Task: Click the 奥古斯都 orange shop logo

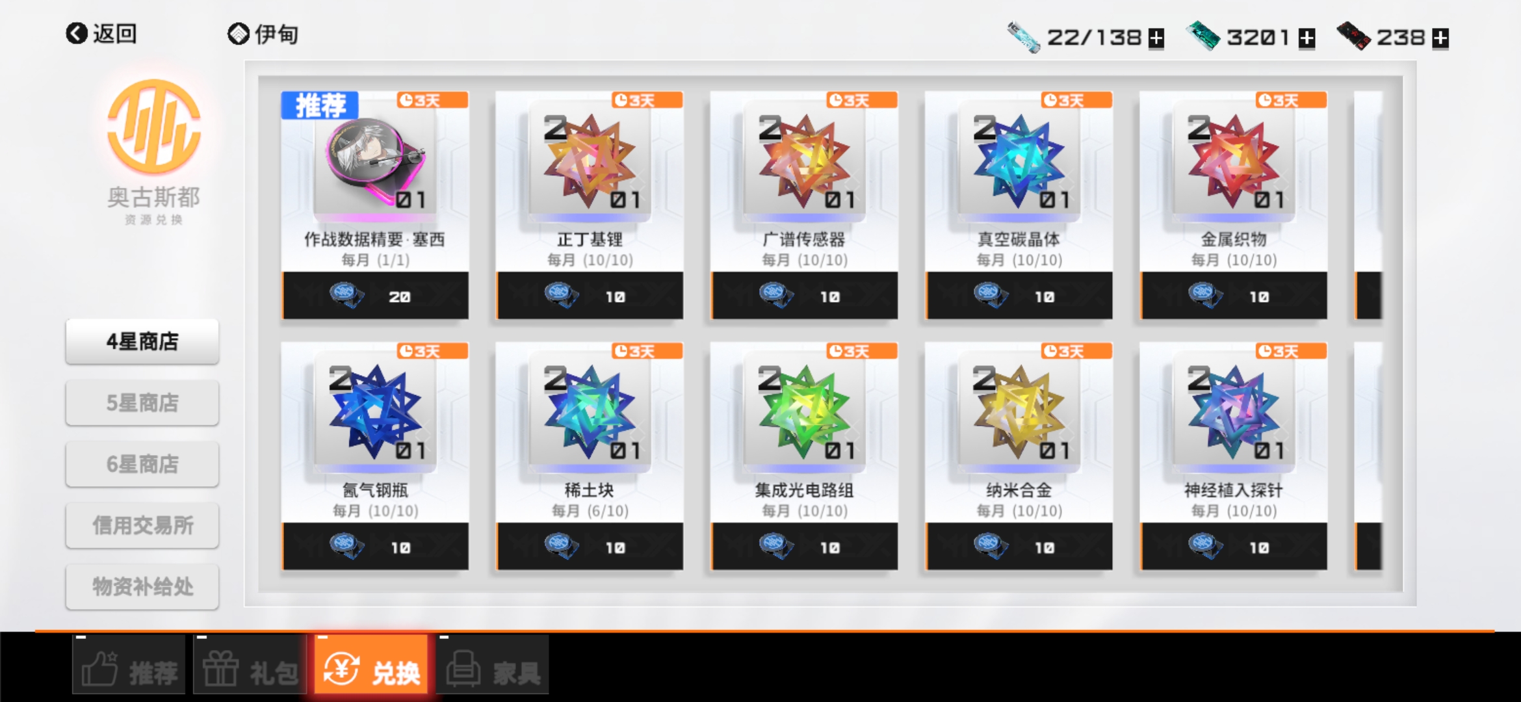Action: [154, 127]
